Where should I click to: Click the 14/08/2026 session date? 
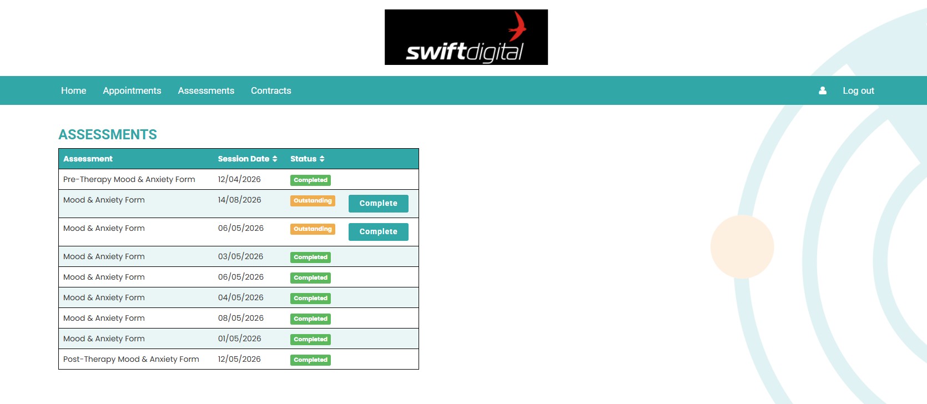click(x=239, y=200)
